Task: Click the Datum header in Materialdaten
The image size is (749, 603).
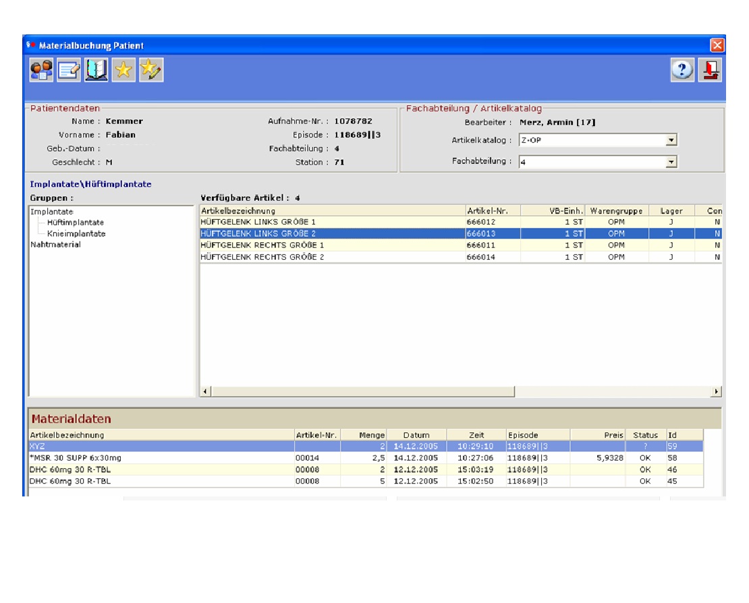Action: pyautogui.click(x=416, y=435)
